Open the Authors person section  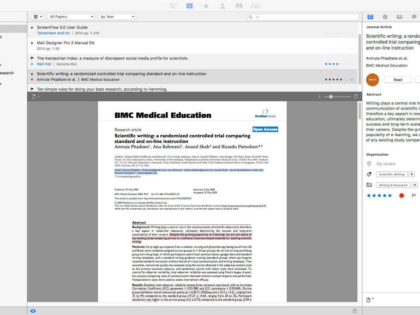(x=223, y=6)
